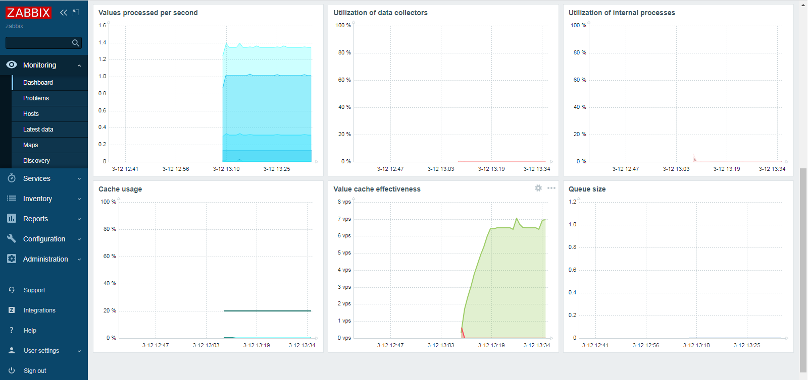This screenshot has height=380, width=808.
Task: Expand the Administration menu chevron
Action: coord(79,259)
